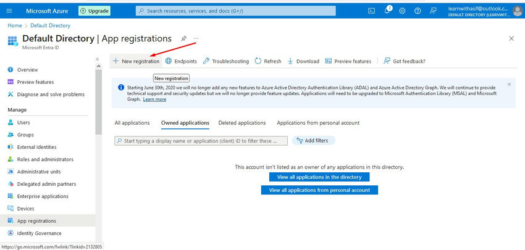Click View all applications in the directory
Image resolution: width=525 pixels, height=250 pixels.
pos(319,177)
